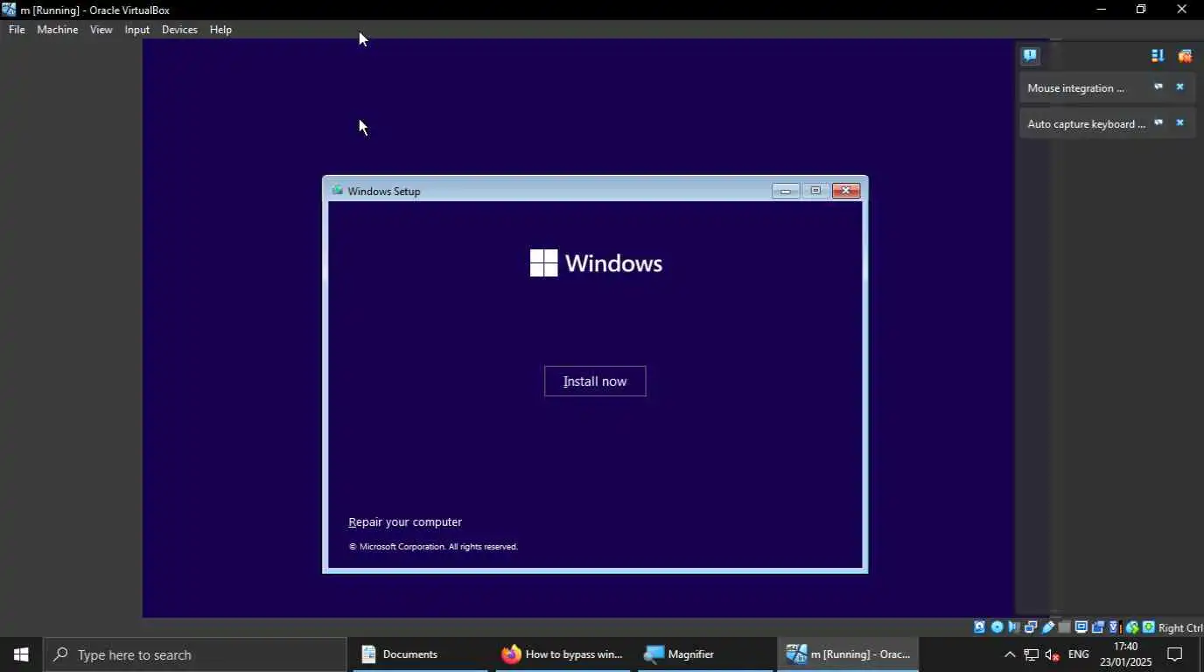Toggle the VirtualBox notification center icon
This screenshot has height=672, width=1204.
pyautogui.click(x=1030, y=56)
